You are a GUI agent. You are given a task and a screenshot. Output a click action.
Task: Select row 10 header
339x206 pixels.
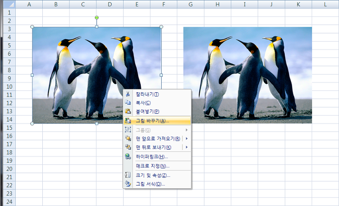[x=9, y=87]
